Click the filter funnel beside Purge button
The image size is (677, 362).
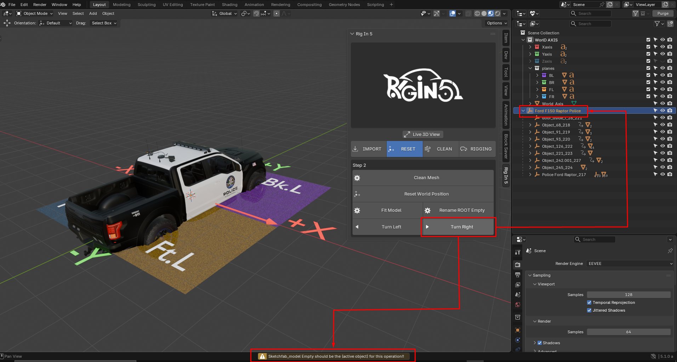coord(636,13)
